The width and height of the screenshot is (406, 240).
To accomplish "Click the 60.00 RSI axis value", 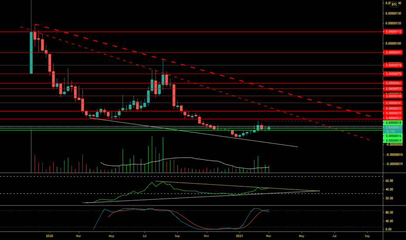I will (x=389, y=181).
